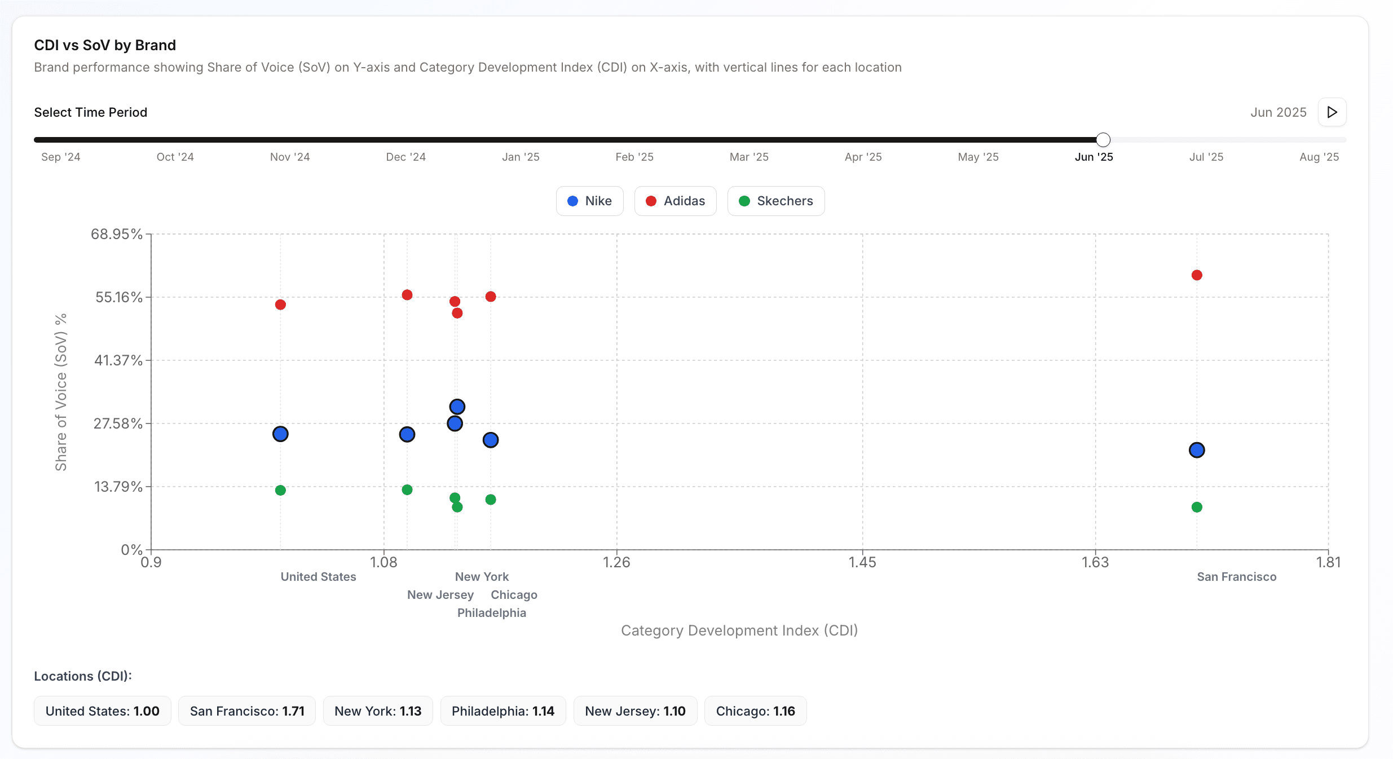This screenshot has height=759, width=1393.
Task: Click the New York: 1.13 chip
Action: point(378,711)
